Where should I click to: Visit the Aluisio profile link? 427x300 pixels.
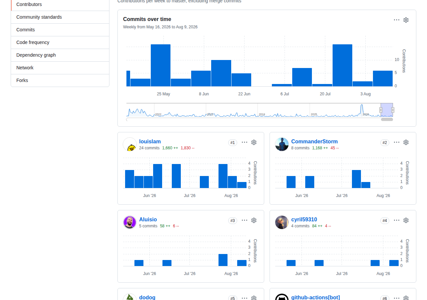pyautogui.click(x=148, y=220)
